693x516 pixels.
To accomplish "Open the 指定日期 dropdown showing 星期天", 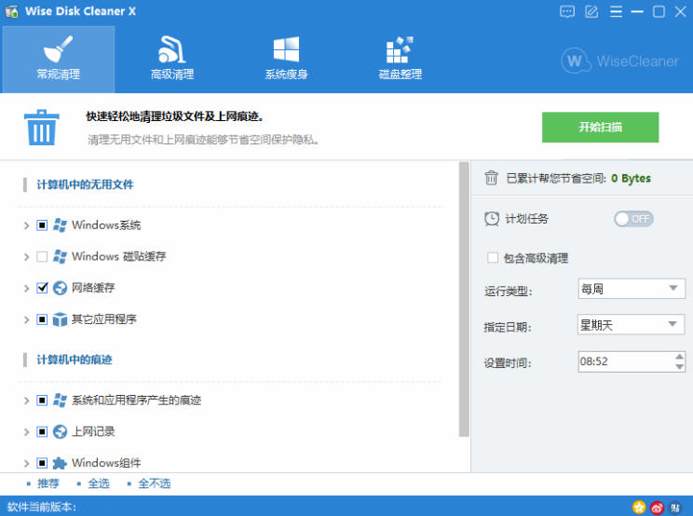I will [x=631, y=325].
